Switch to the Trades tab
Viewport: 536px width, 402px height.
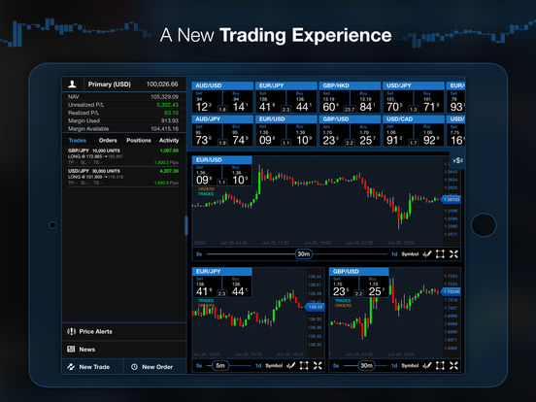78,140
